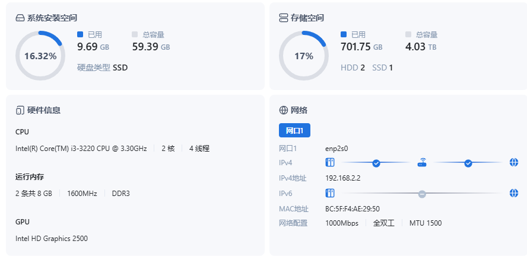Click the CPU section label
The height and width of the screenshot is (257, 527).
(22, 132)
